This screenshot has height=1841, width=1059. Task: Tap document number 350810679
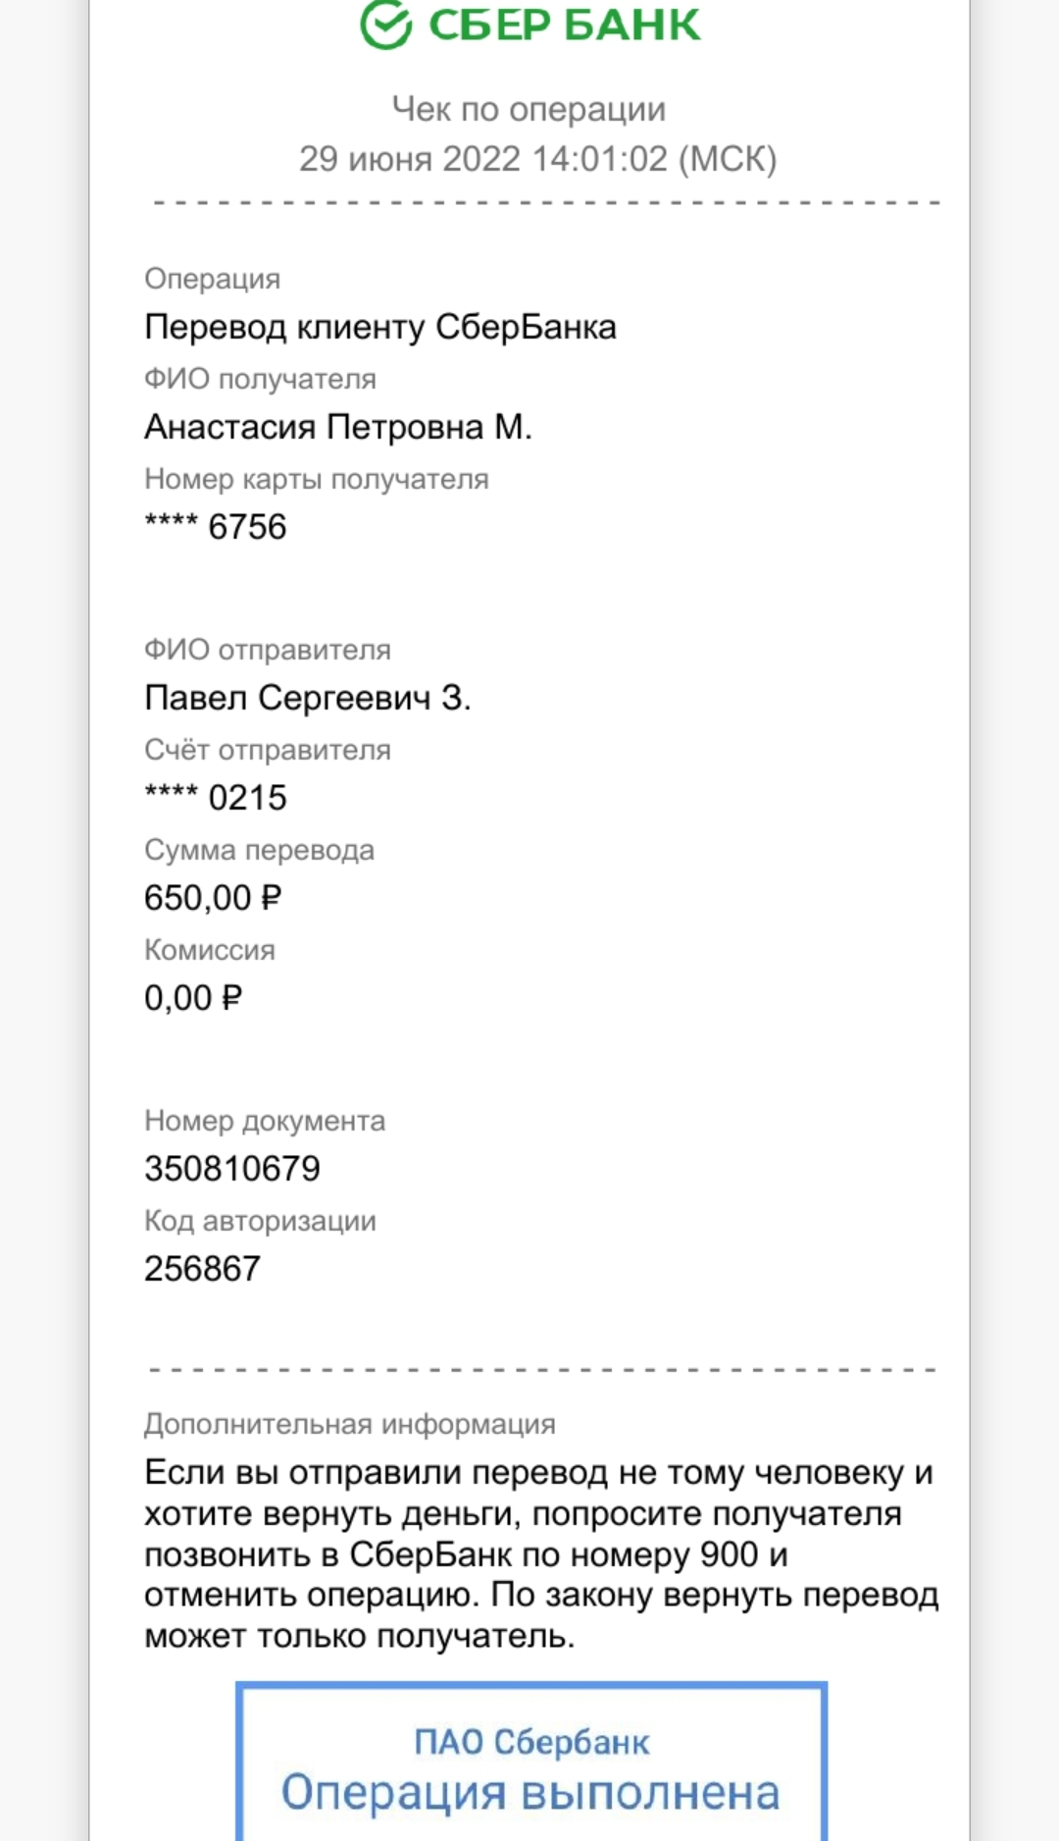(232, 1169)
